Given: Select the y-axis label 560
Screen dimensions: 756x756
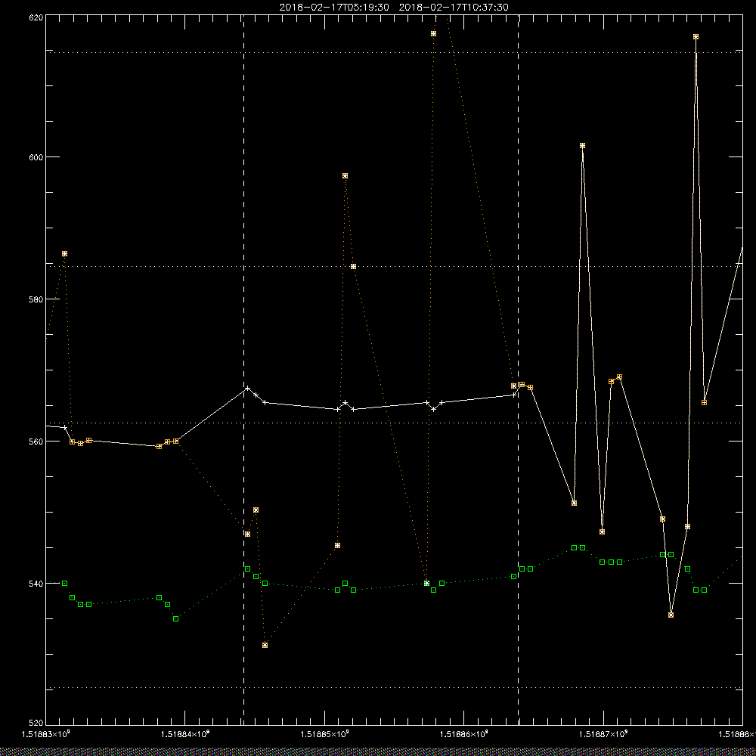Looking at the screenshot, I should pyautogui.click(x=36, y=442).
